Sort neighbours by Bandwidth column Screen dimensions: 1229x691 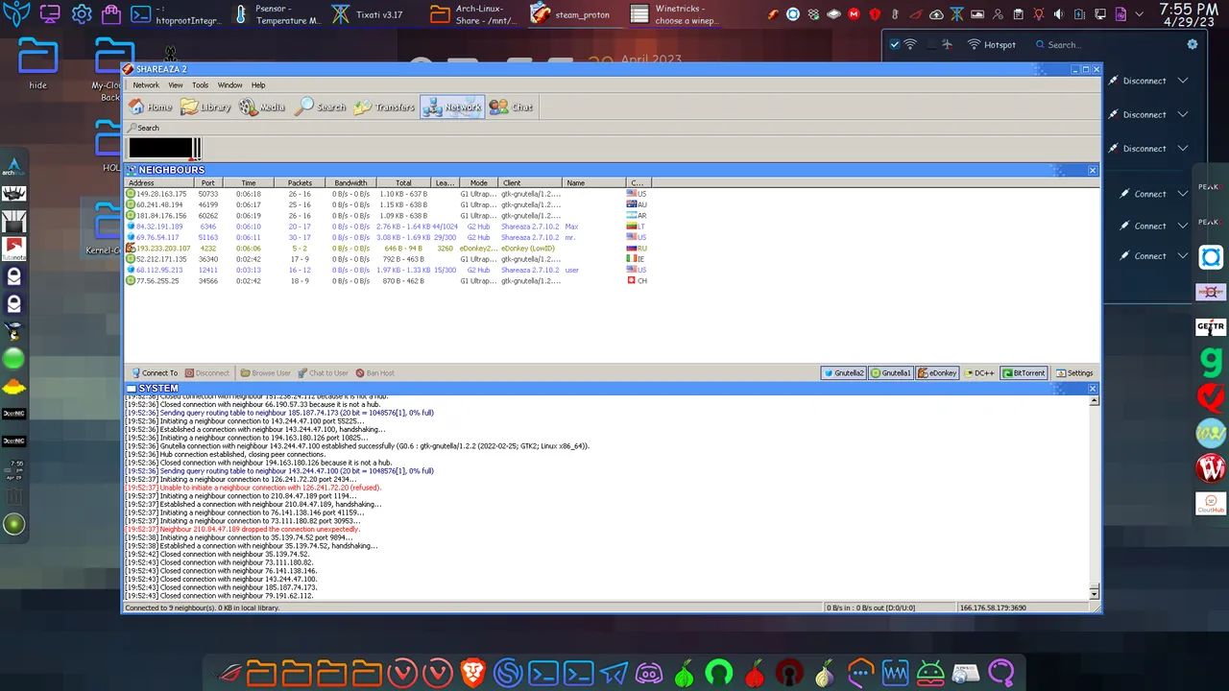click(350, 182)
